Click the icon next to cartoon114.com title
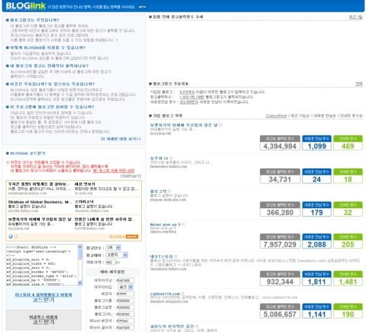 (x=183, y=294)
